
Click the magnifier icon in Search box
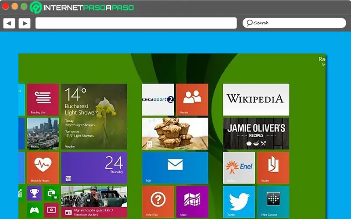click(x=249, y=23)
